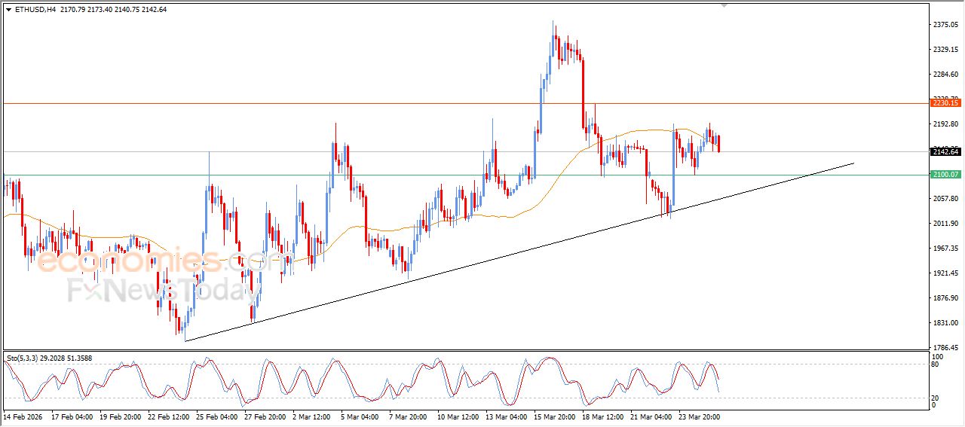
Task: Click the OHLC values 2170.79 2173.40 2140.75 2142.64
Action: 114,10
